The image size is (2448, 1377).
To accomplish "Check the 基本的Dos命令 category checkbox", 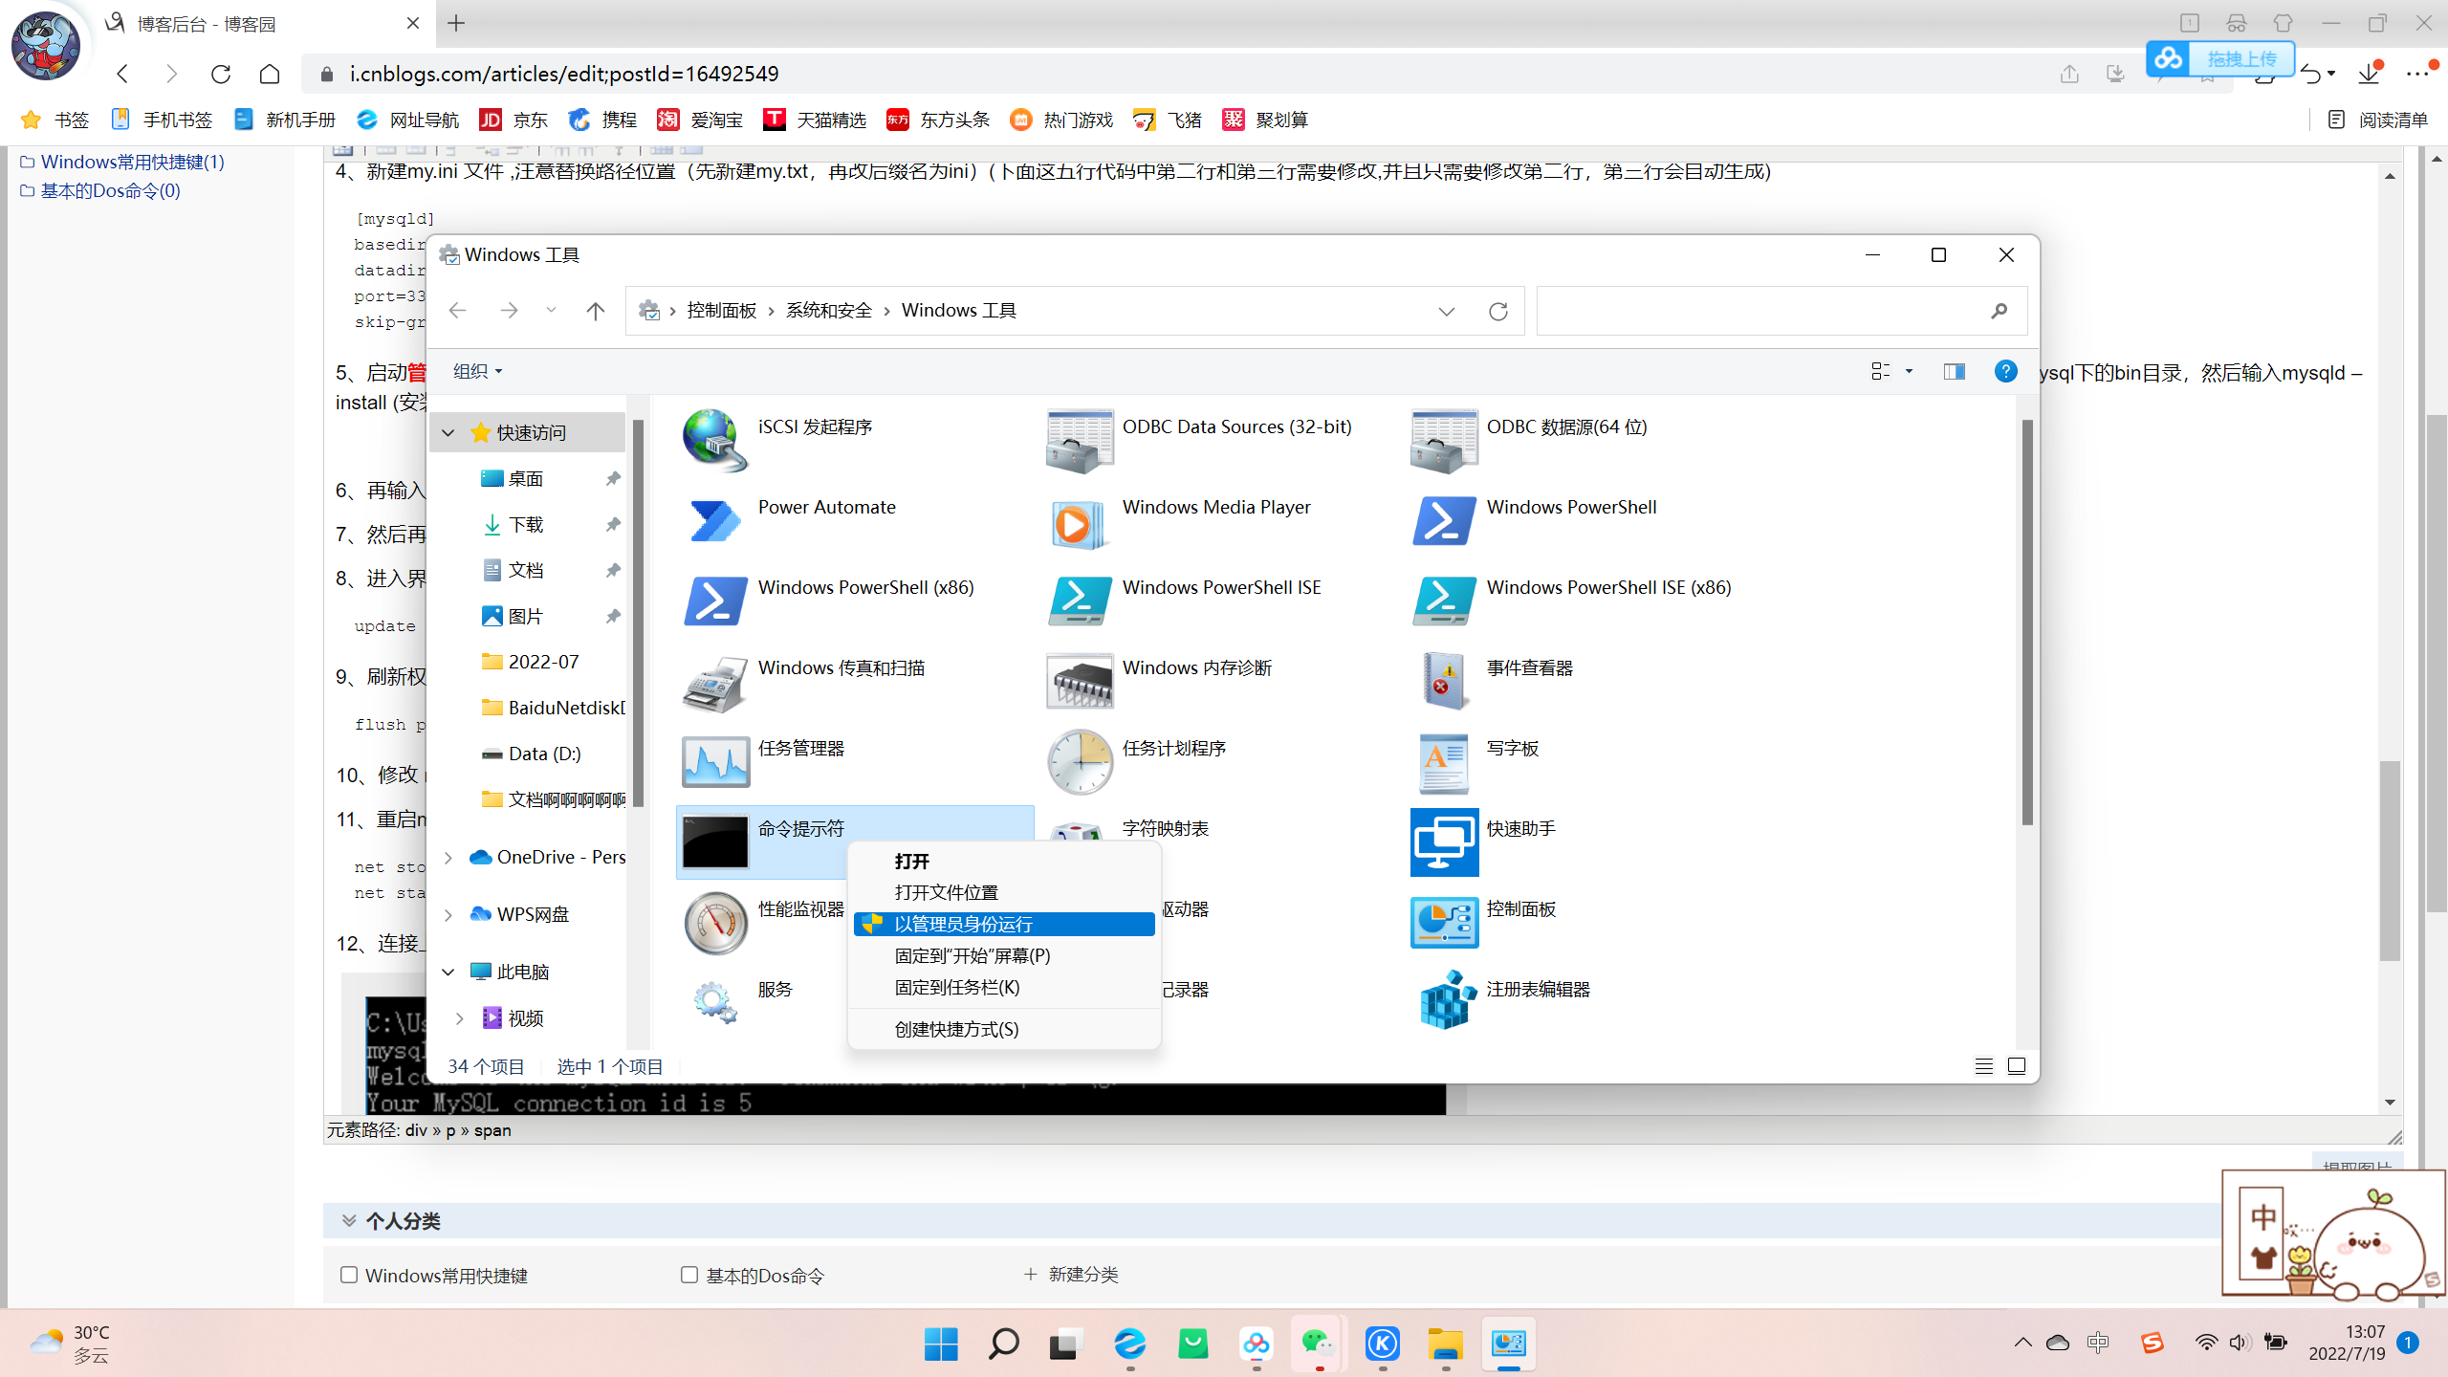I will [x=689, y=1275].
